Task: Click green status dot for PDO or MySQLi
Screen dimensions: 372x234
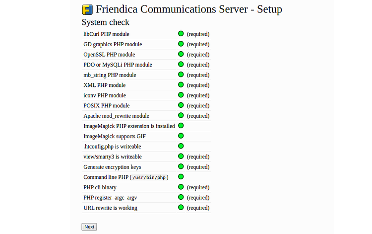Action: (181, 64)
